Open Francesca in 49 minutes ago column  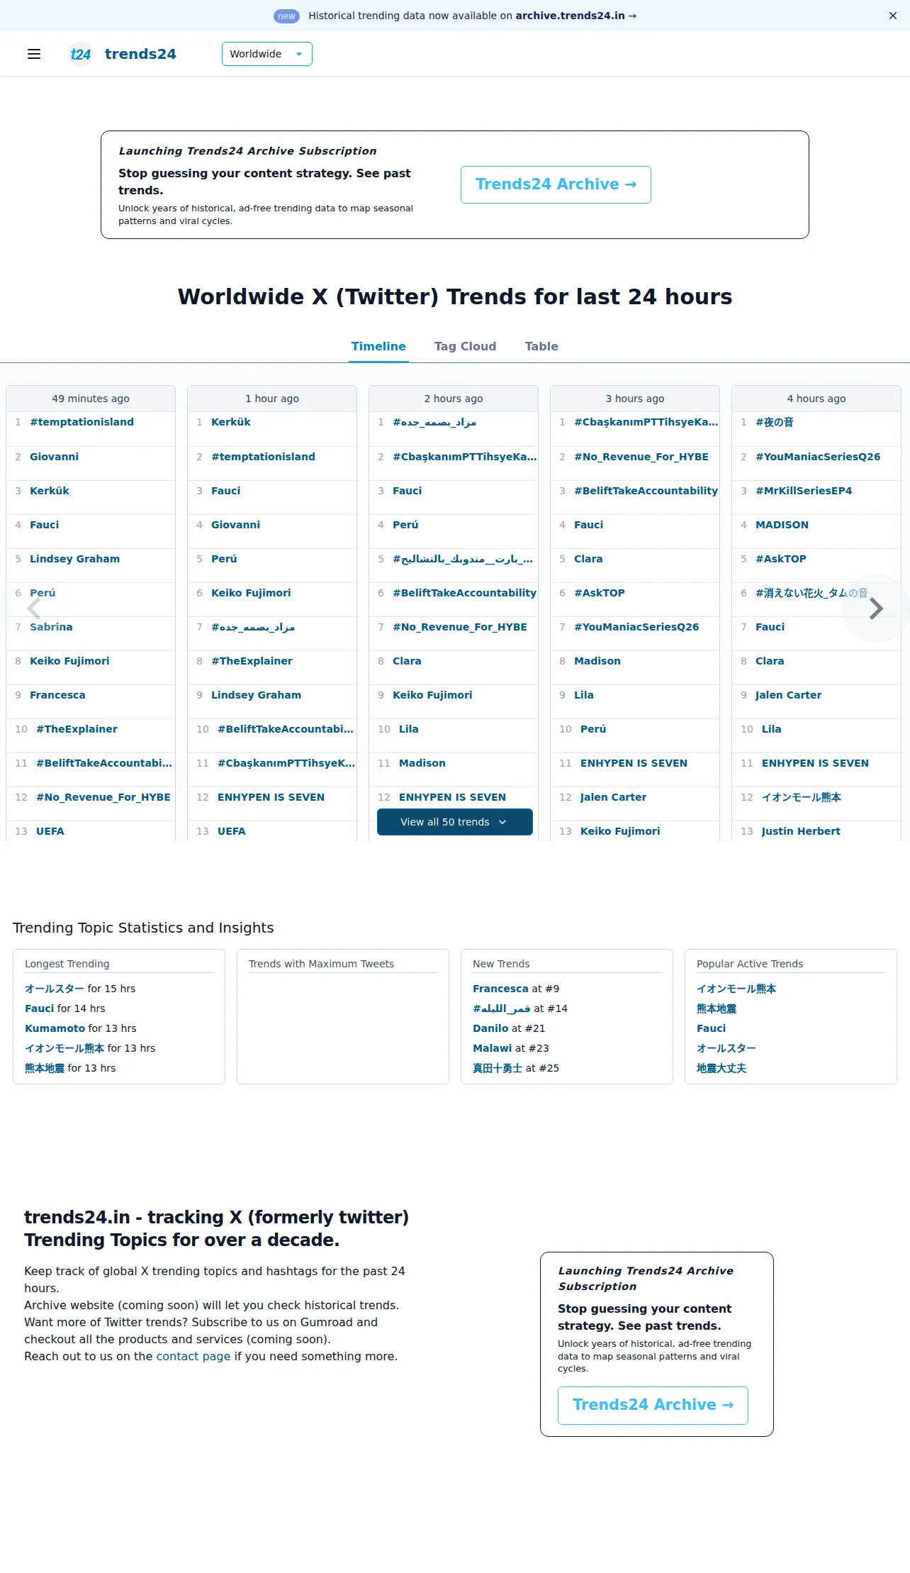(57, 695)
